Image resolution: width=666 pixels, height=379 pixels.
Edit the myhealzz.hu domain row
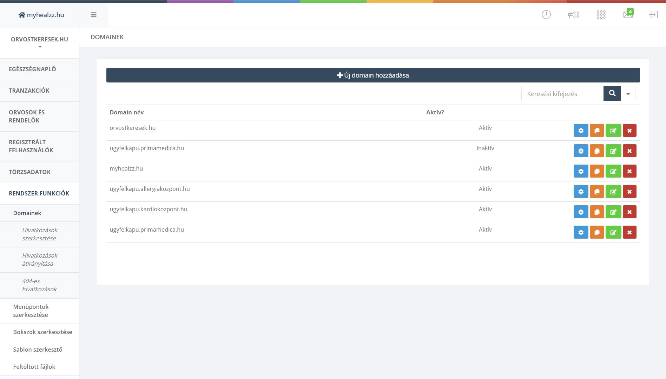click(x=613, y=171)
